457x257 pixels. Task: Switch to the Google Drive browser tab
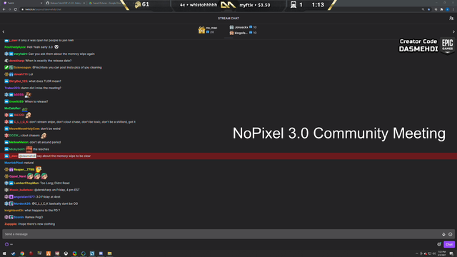[106, 3]
